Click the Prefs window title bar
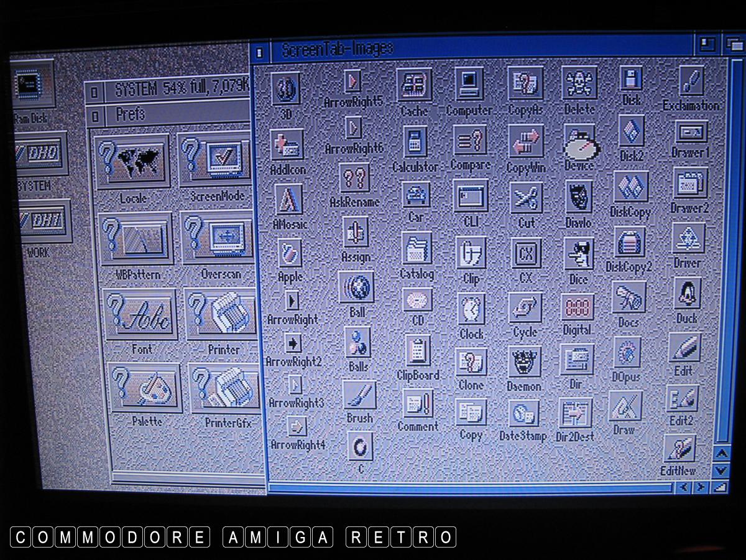The width and height of the screenshot is (746, 560). point(180,115)
